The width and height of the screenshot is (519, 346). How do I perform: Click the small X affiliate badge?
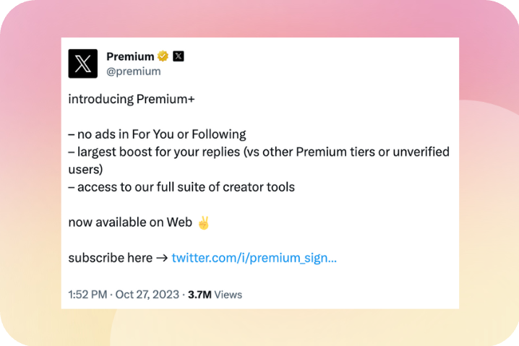(179, 56)
